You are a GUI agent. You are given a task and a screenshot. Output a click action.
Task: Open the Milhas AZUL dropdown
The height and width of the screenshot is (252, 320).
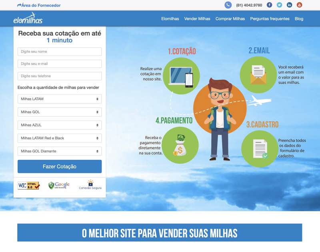60,125
